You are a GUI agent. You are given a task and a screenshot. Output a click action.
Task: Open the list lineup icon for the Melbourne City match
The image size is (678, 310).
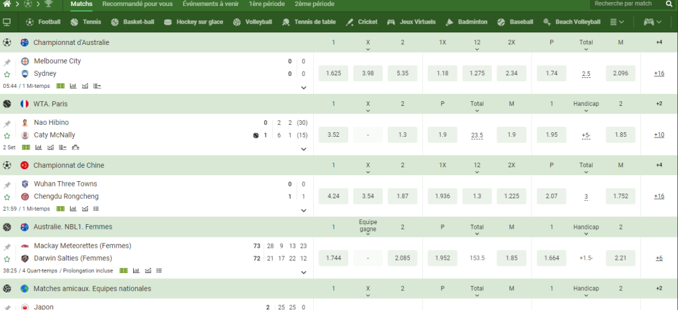(x=97, y=86)
